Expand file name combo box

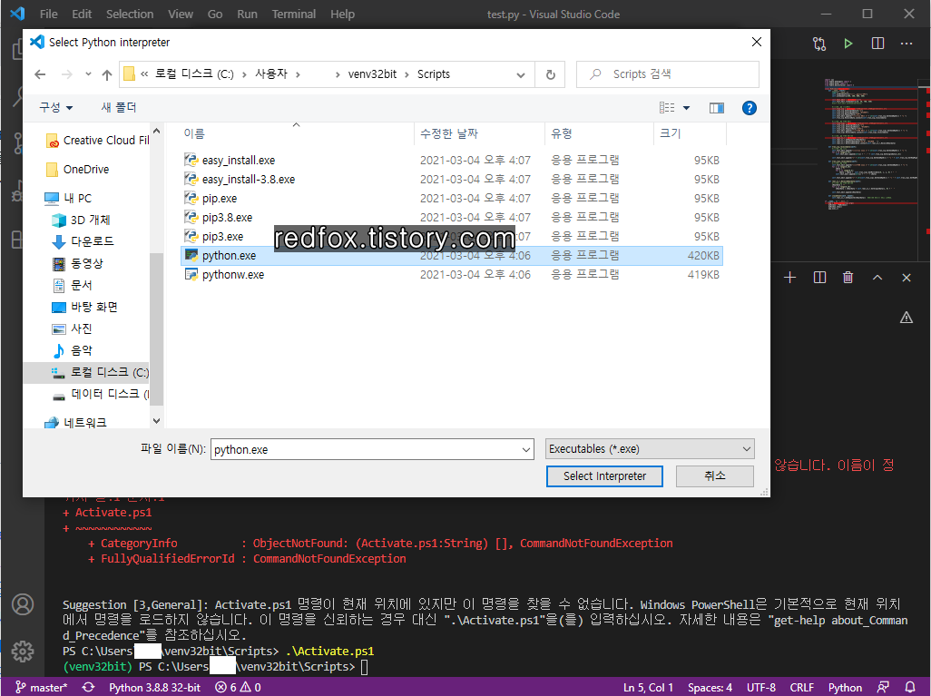point(526,449)
